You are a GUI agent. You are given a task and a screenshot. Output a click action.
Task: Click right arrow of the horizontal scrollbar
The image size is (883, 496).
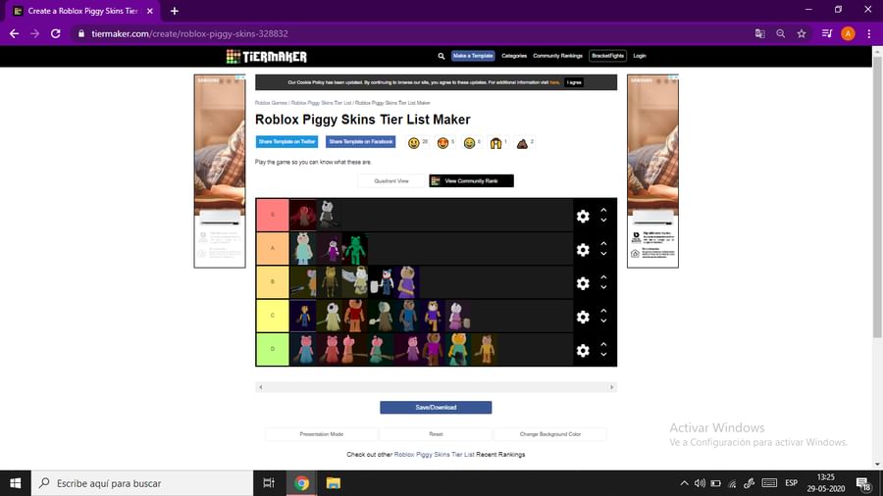pyautogui.click(x=612, y=387)
